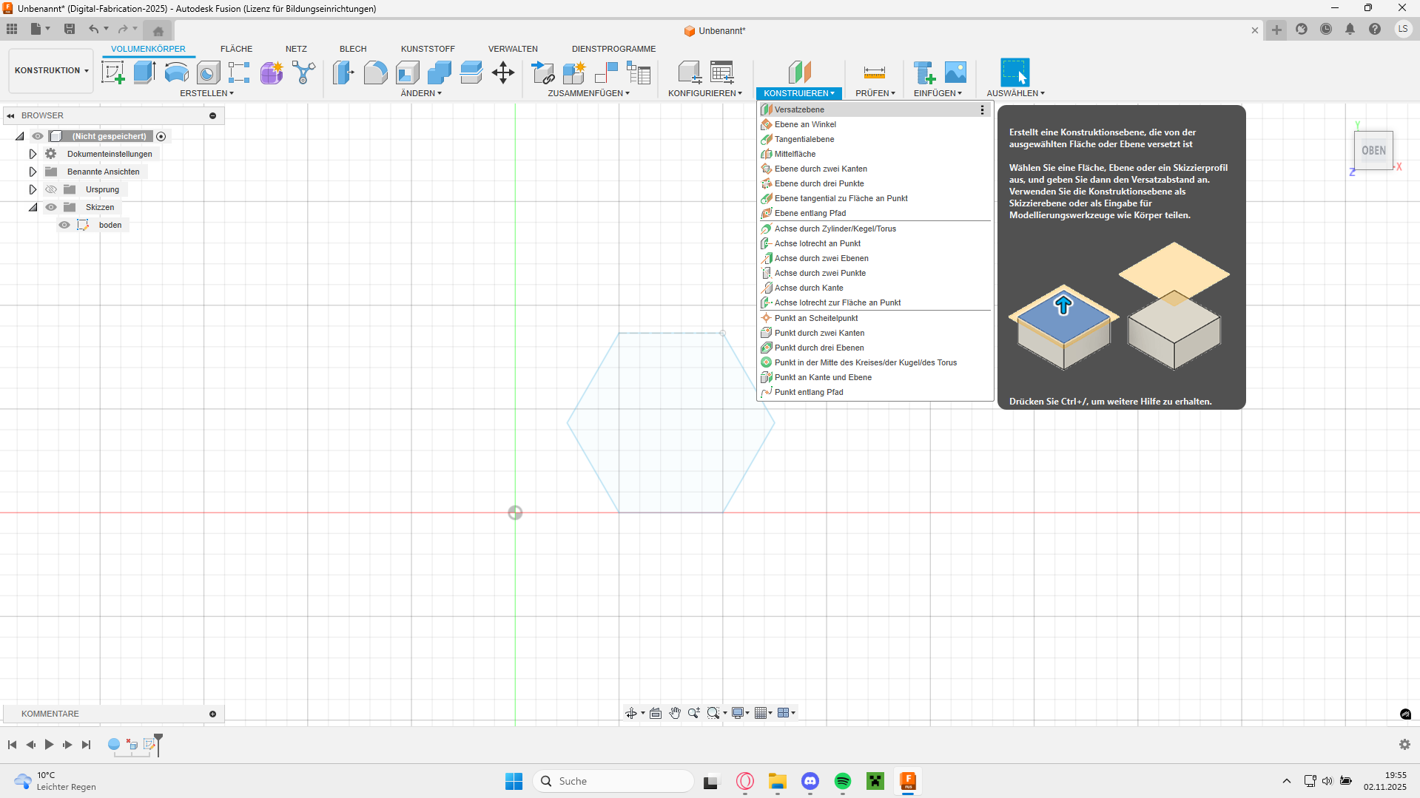The image size is (1420, 798).
Task: Switch to the BLECH tab
Action: click(x=353, y=49)
